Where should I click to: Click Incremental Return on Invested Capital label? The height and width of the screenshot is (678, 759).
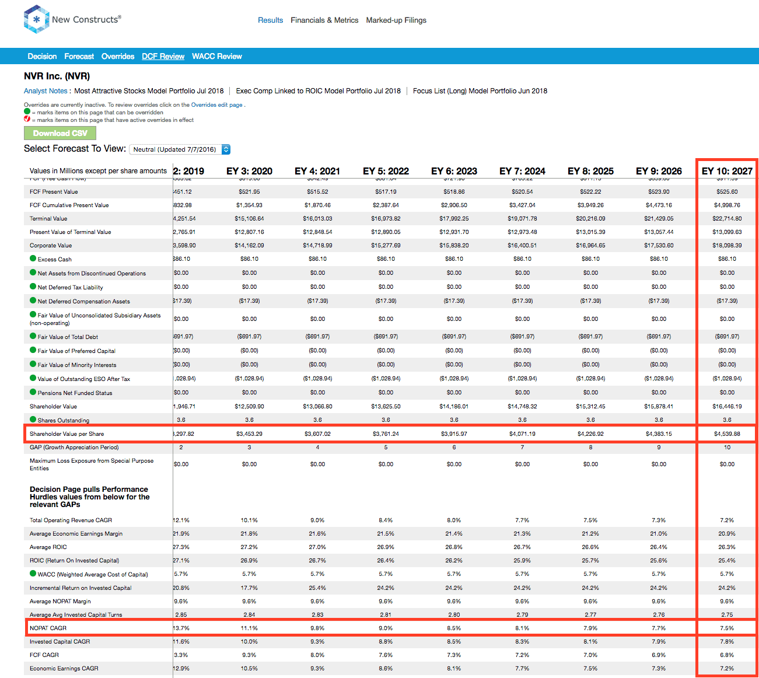pyautogui.click(x=81, y=588)
